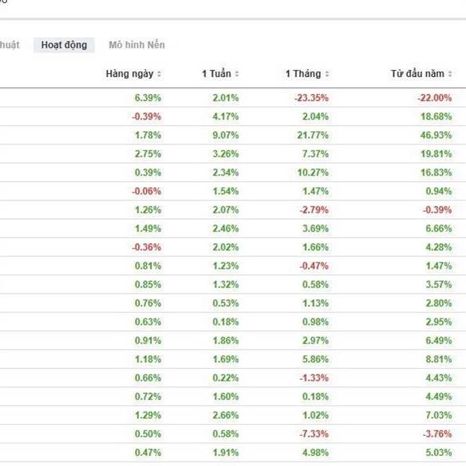Click the 1 Tuần column header text

216,74
